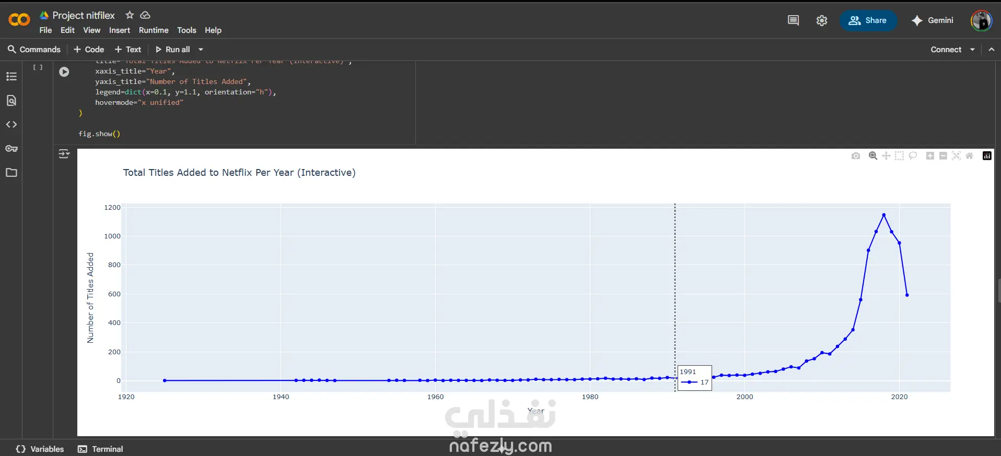Click the peak data point in the chart

tap(884, 215)
